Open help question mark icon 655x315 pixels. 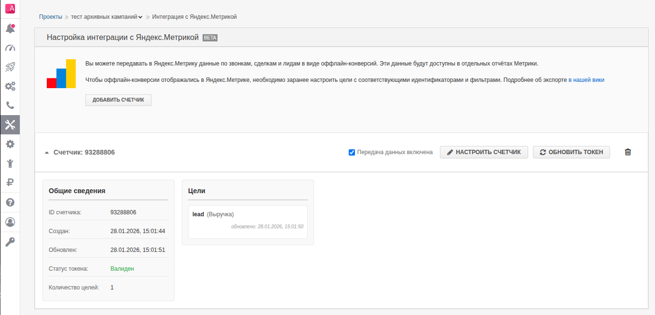coord(10,202)
